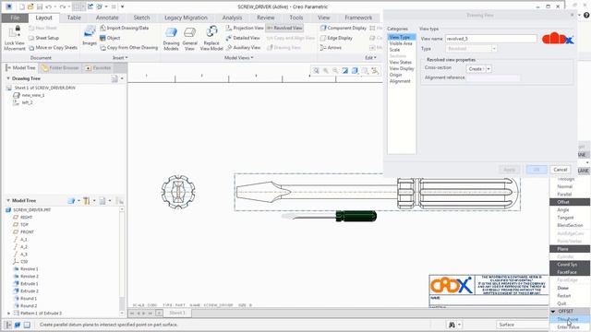Click Replace View Model

pyautogui.click(x=211, y=39)
